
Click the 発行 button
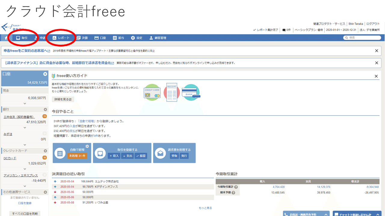click(x=184, y=156)
